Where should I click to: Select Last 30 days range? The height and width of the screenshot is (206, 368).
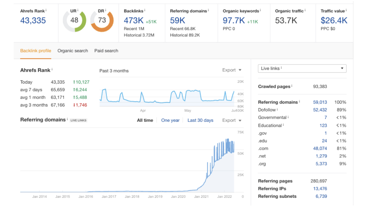[200, 120]
